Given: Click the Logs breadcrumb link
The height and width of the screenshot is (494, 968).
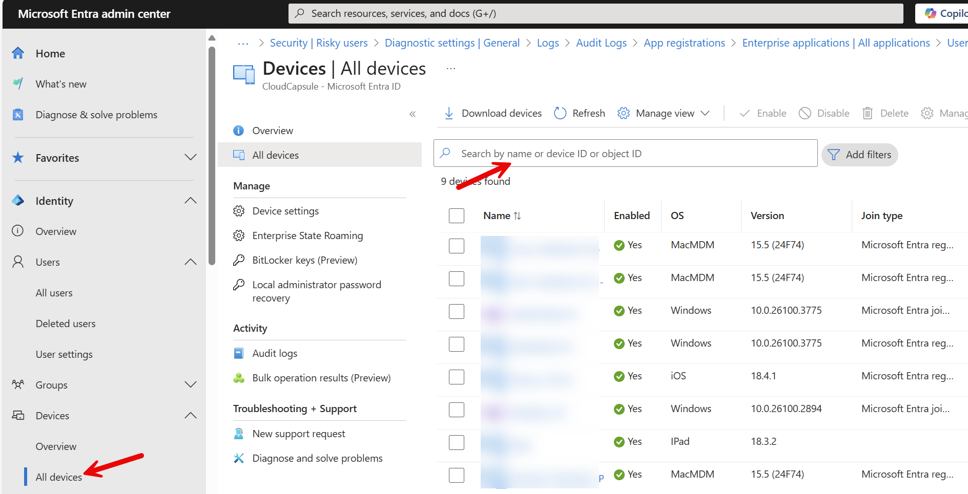Looking at the screenshot, I should click(x=548, y=43).
